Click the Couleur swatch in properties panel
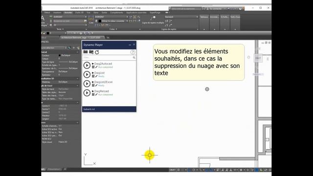This screenshot has width=313, height=176. point(60,55)
